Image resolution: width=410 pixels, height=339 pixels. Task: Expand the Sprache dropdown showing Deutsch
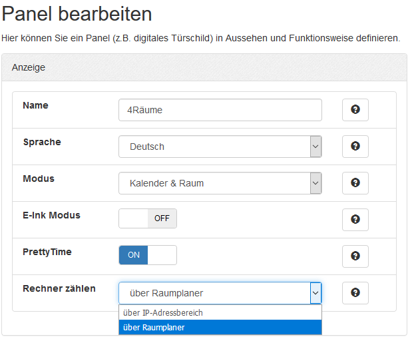220,147
